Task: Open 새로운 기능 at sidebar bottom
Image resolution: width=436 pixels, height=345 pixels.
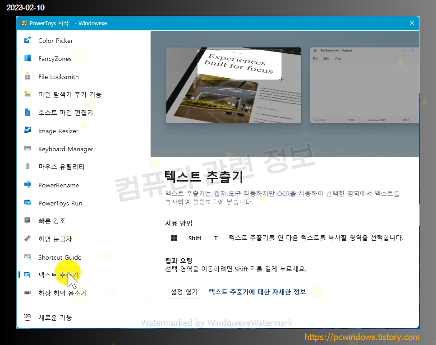Action: pos(55,317)
